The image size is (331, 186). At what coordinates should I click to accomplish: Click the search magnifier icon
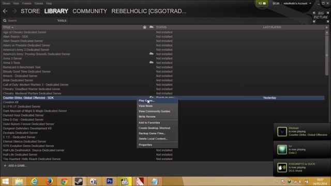pyautogui.click(x=5, y=21)
